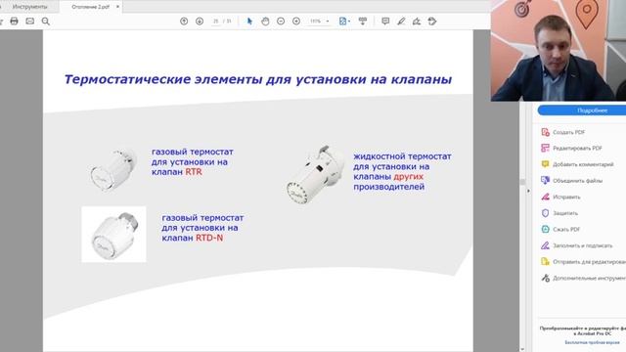Click the slide title Термостатические элементы
The height and width of the screenshot is (352, 626).
click(x=258, y=79)
